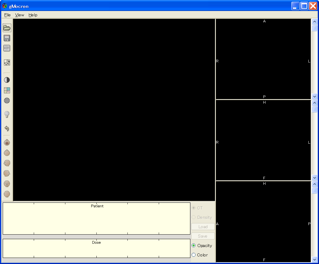Open the File menu
Screen dimensions: 319x264
coord(7,15)
